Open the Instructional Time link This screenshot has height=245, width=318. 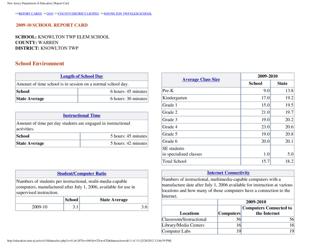click(x=82, y=115)
